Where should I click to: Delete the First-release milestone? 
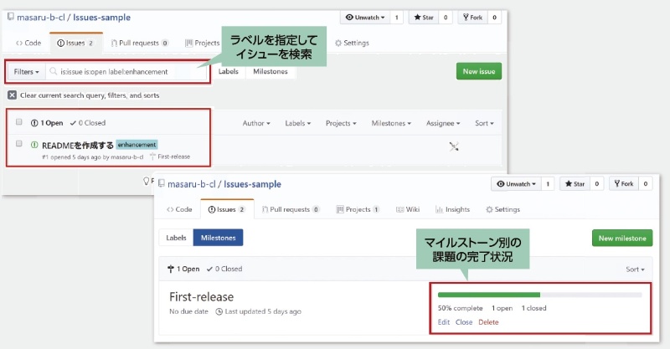click(x=488, y=322)
